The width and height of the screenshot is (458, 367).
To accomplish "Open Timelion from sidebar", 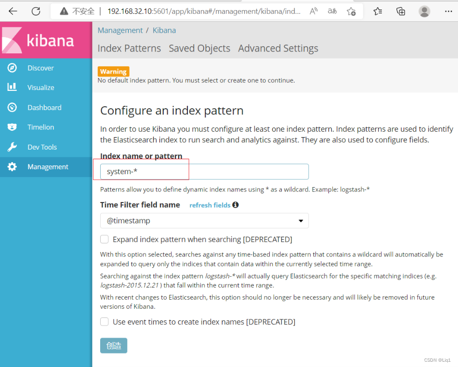I will [46, 127].
